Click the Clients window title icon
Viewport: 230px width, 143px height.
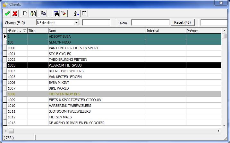tap(5, 4)
